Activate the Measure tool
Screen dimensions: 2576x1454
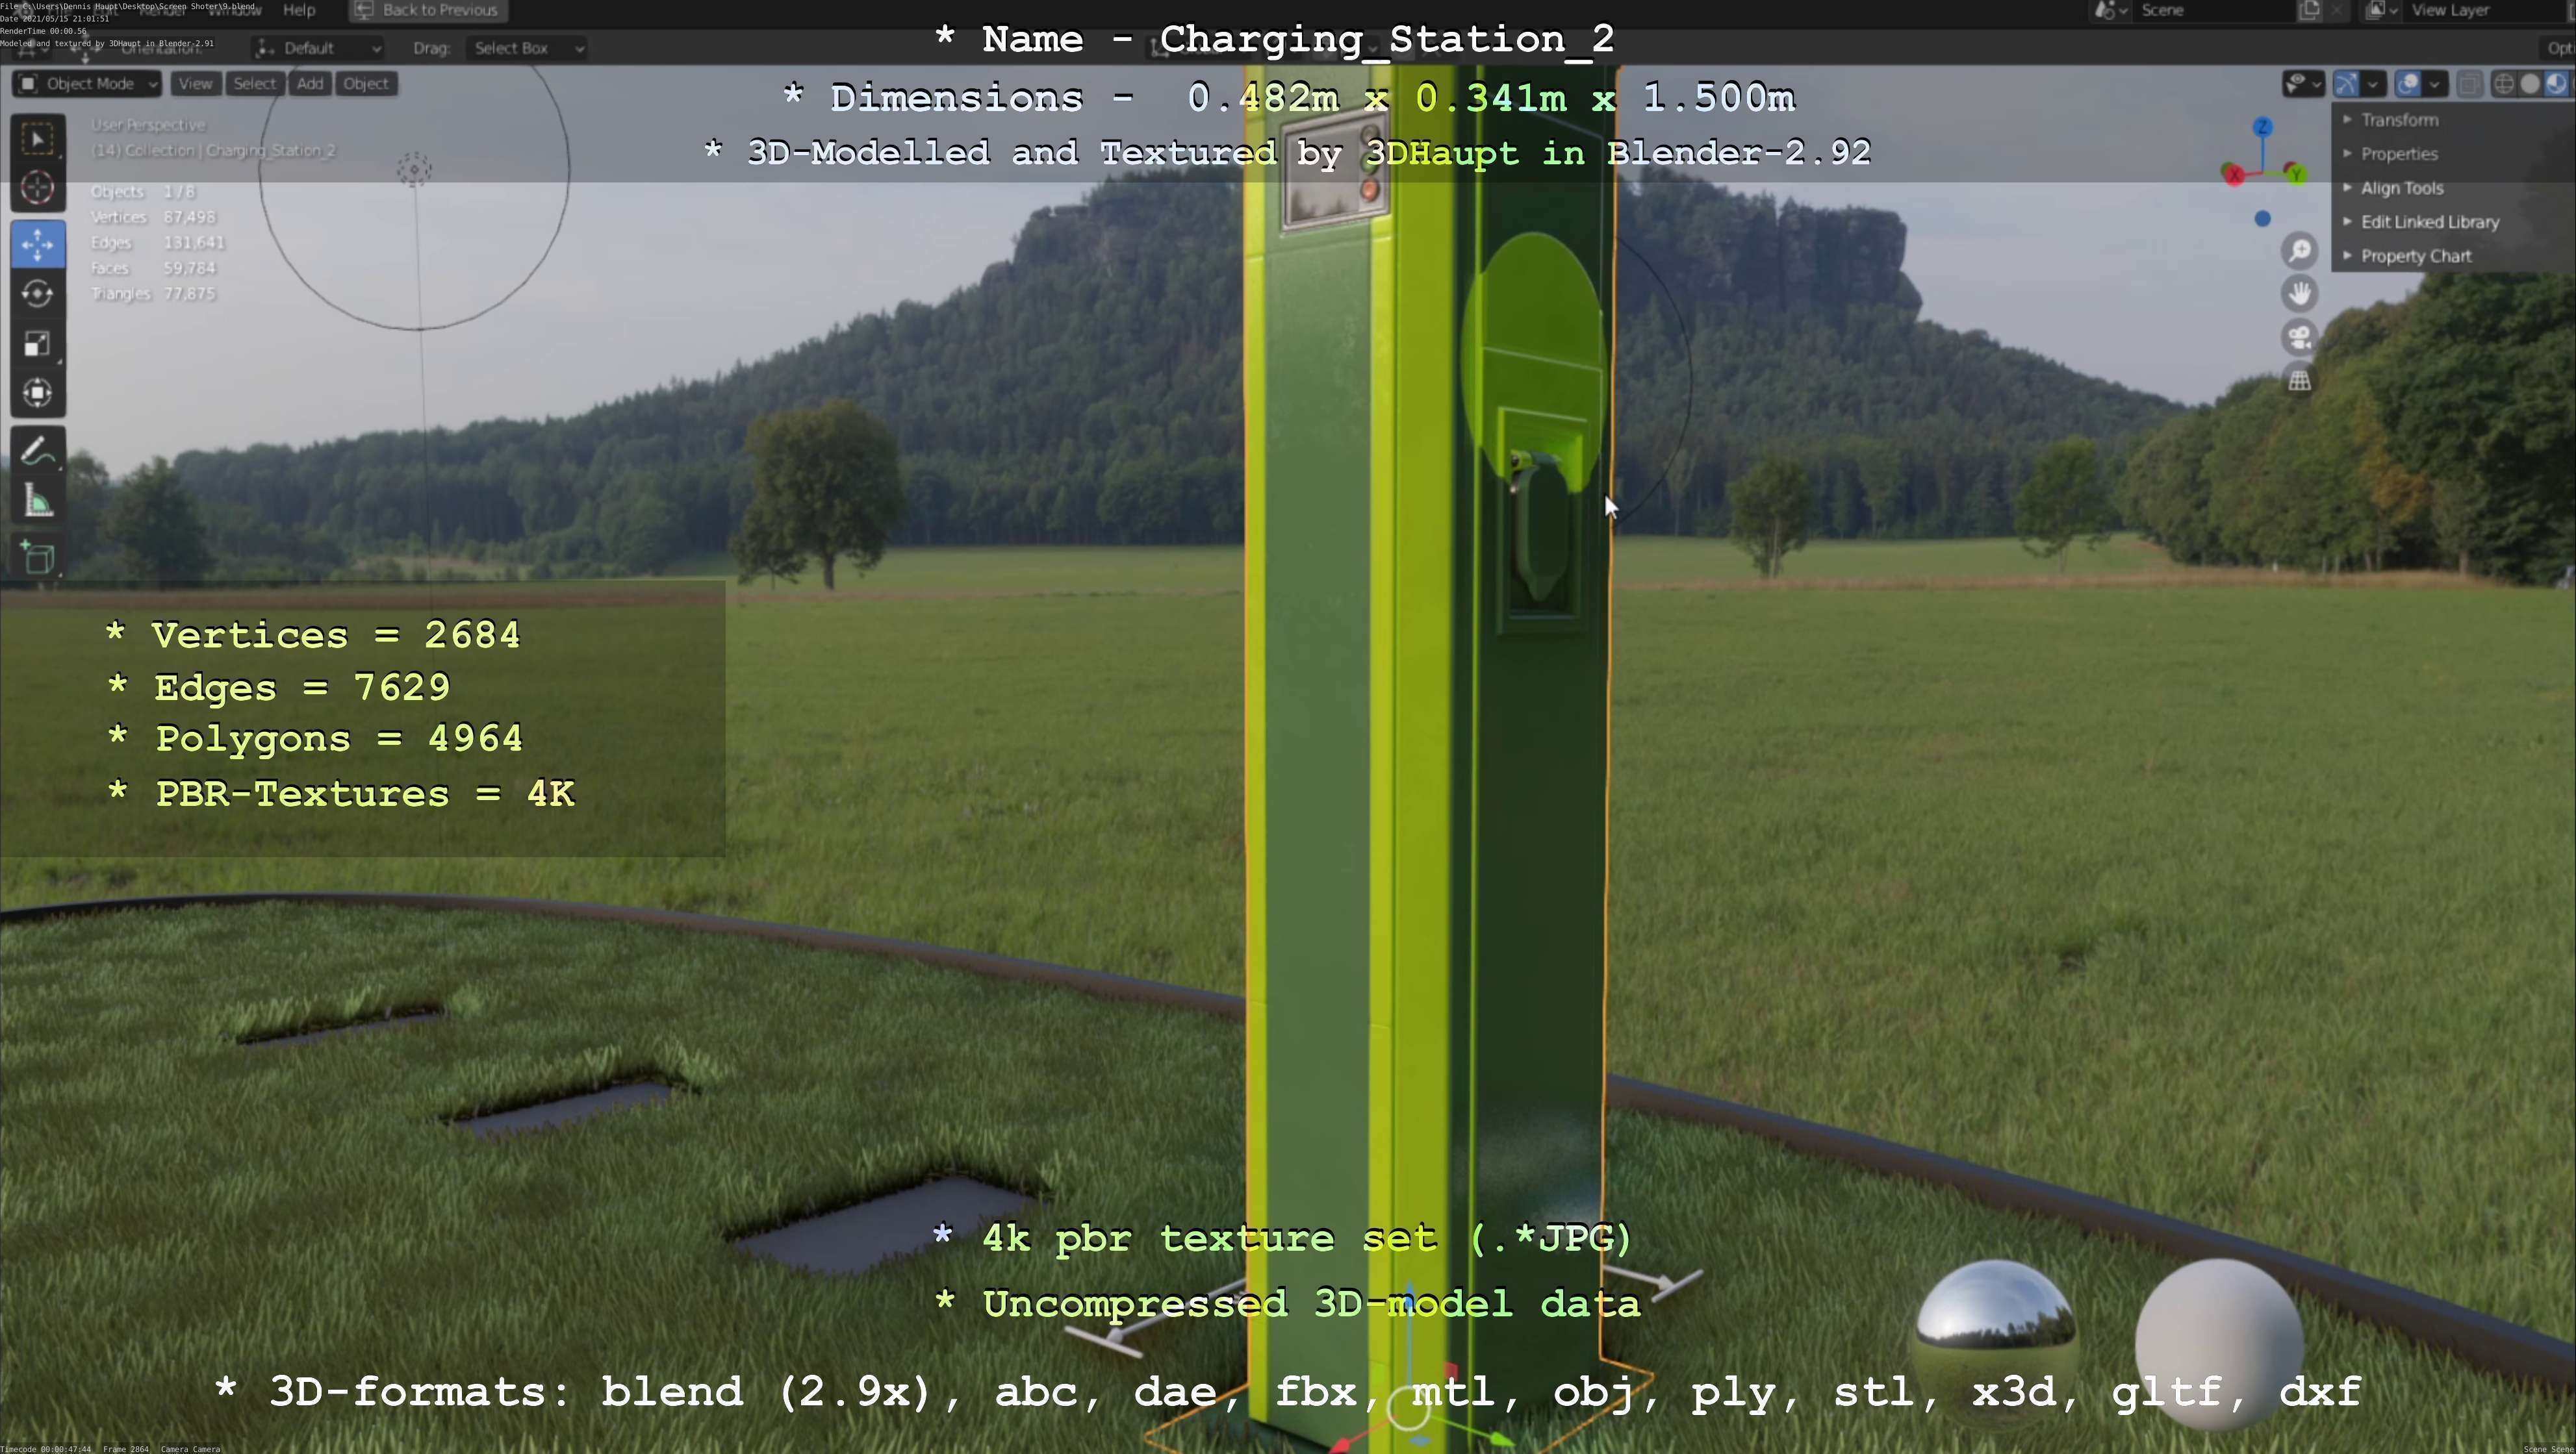click(x=38, y=501)
